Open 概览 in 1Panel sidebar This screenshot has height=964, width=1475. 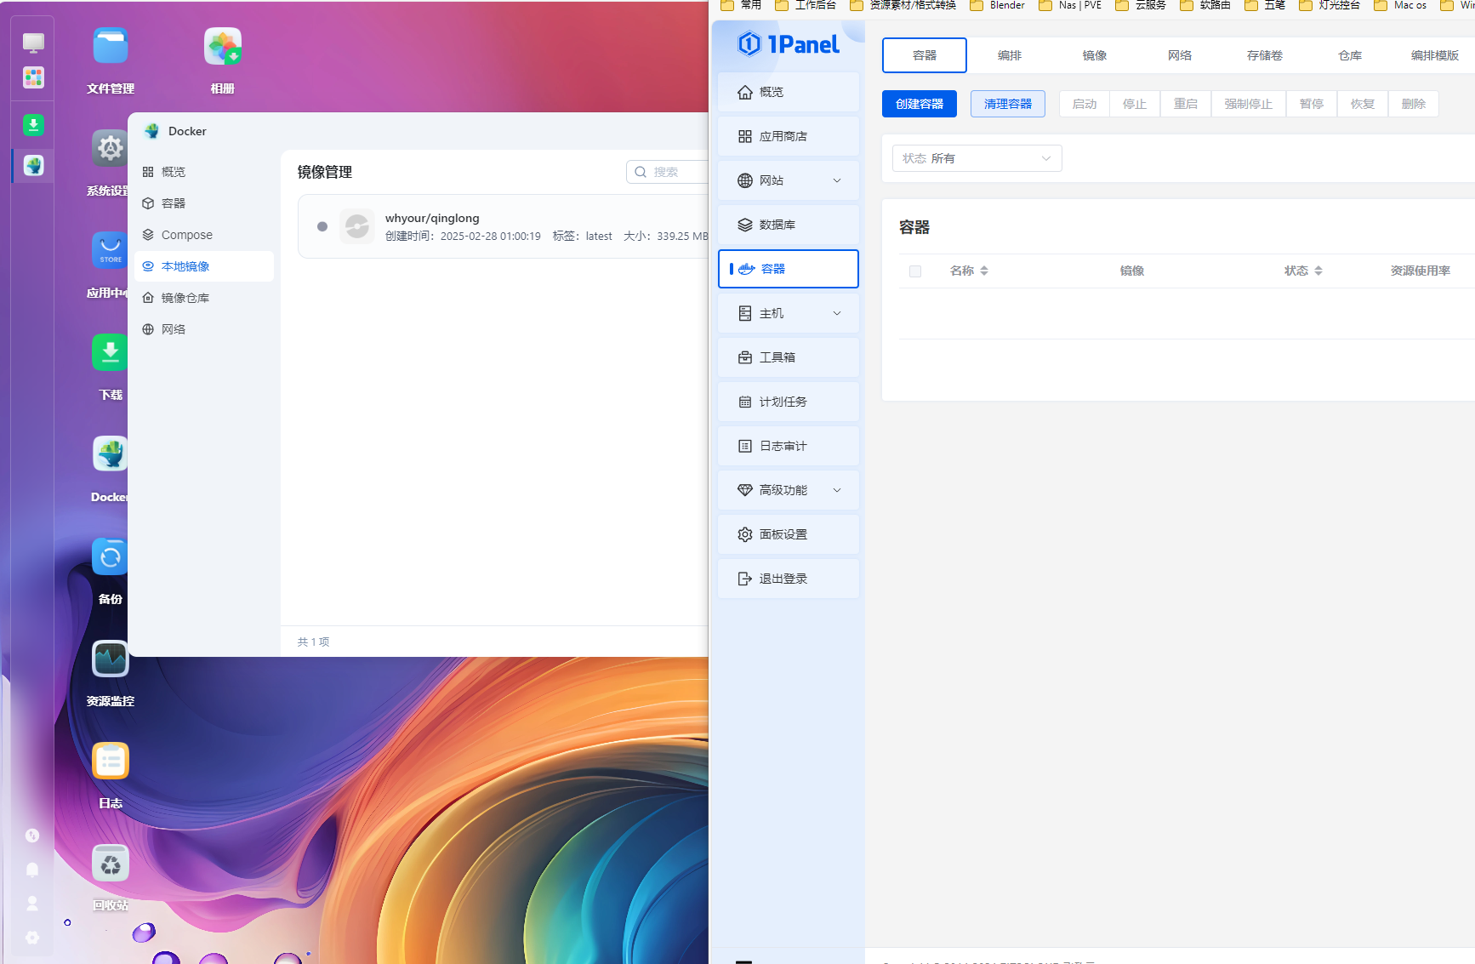pos(789,92)
